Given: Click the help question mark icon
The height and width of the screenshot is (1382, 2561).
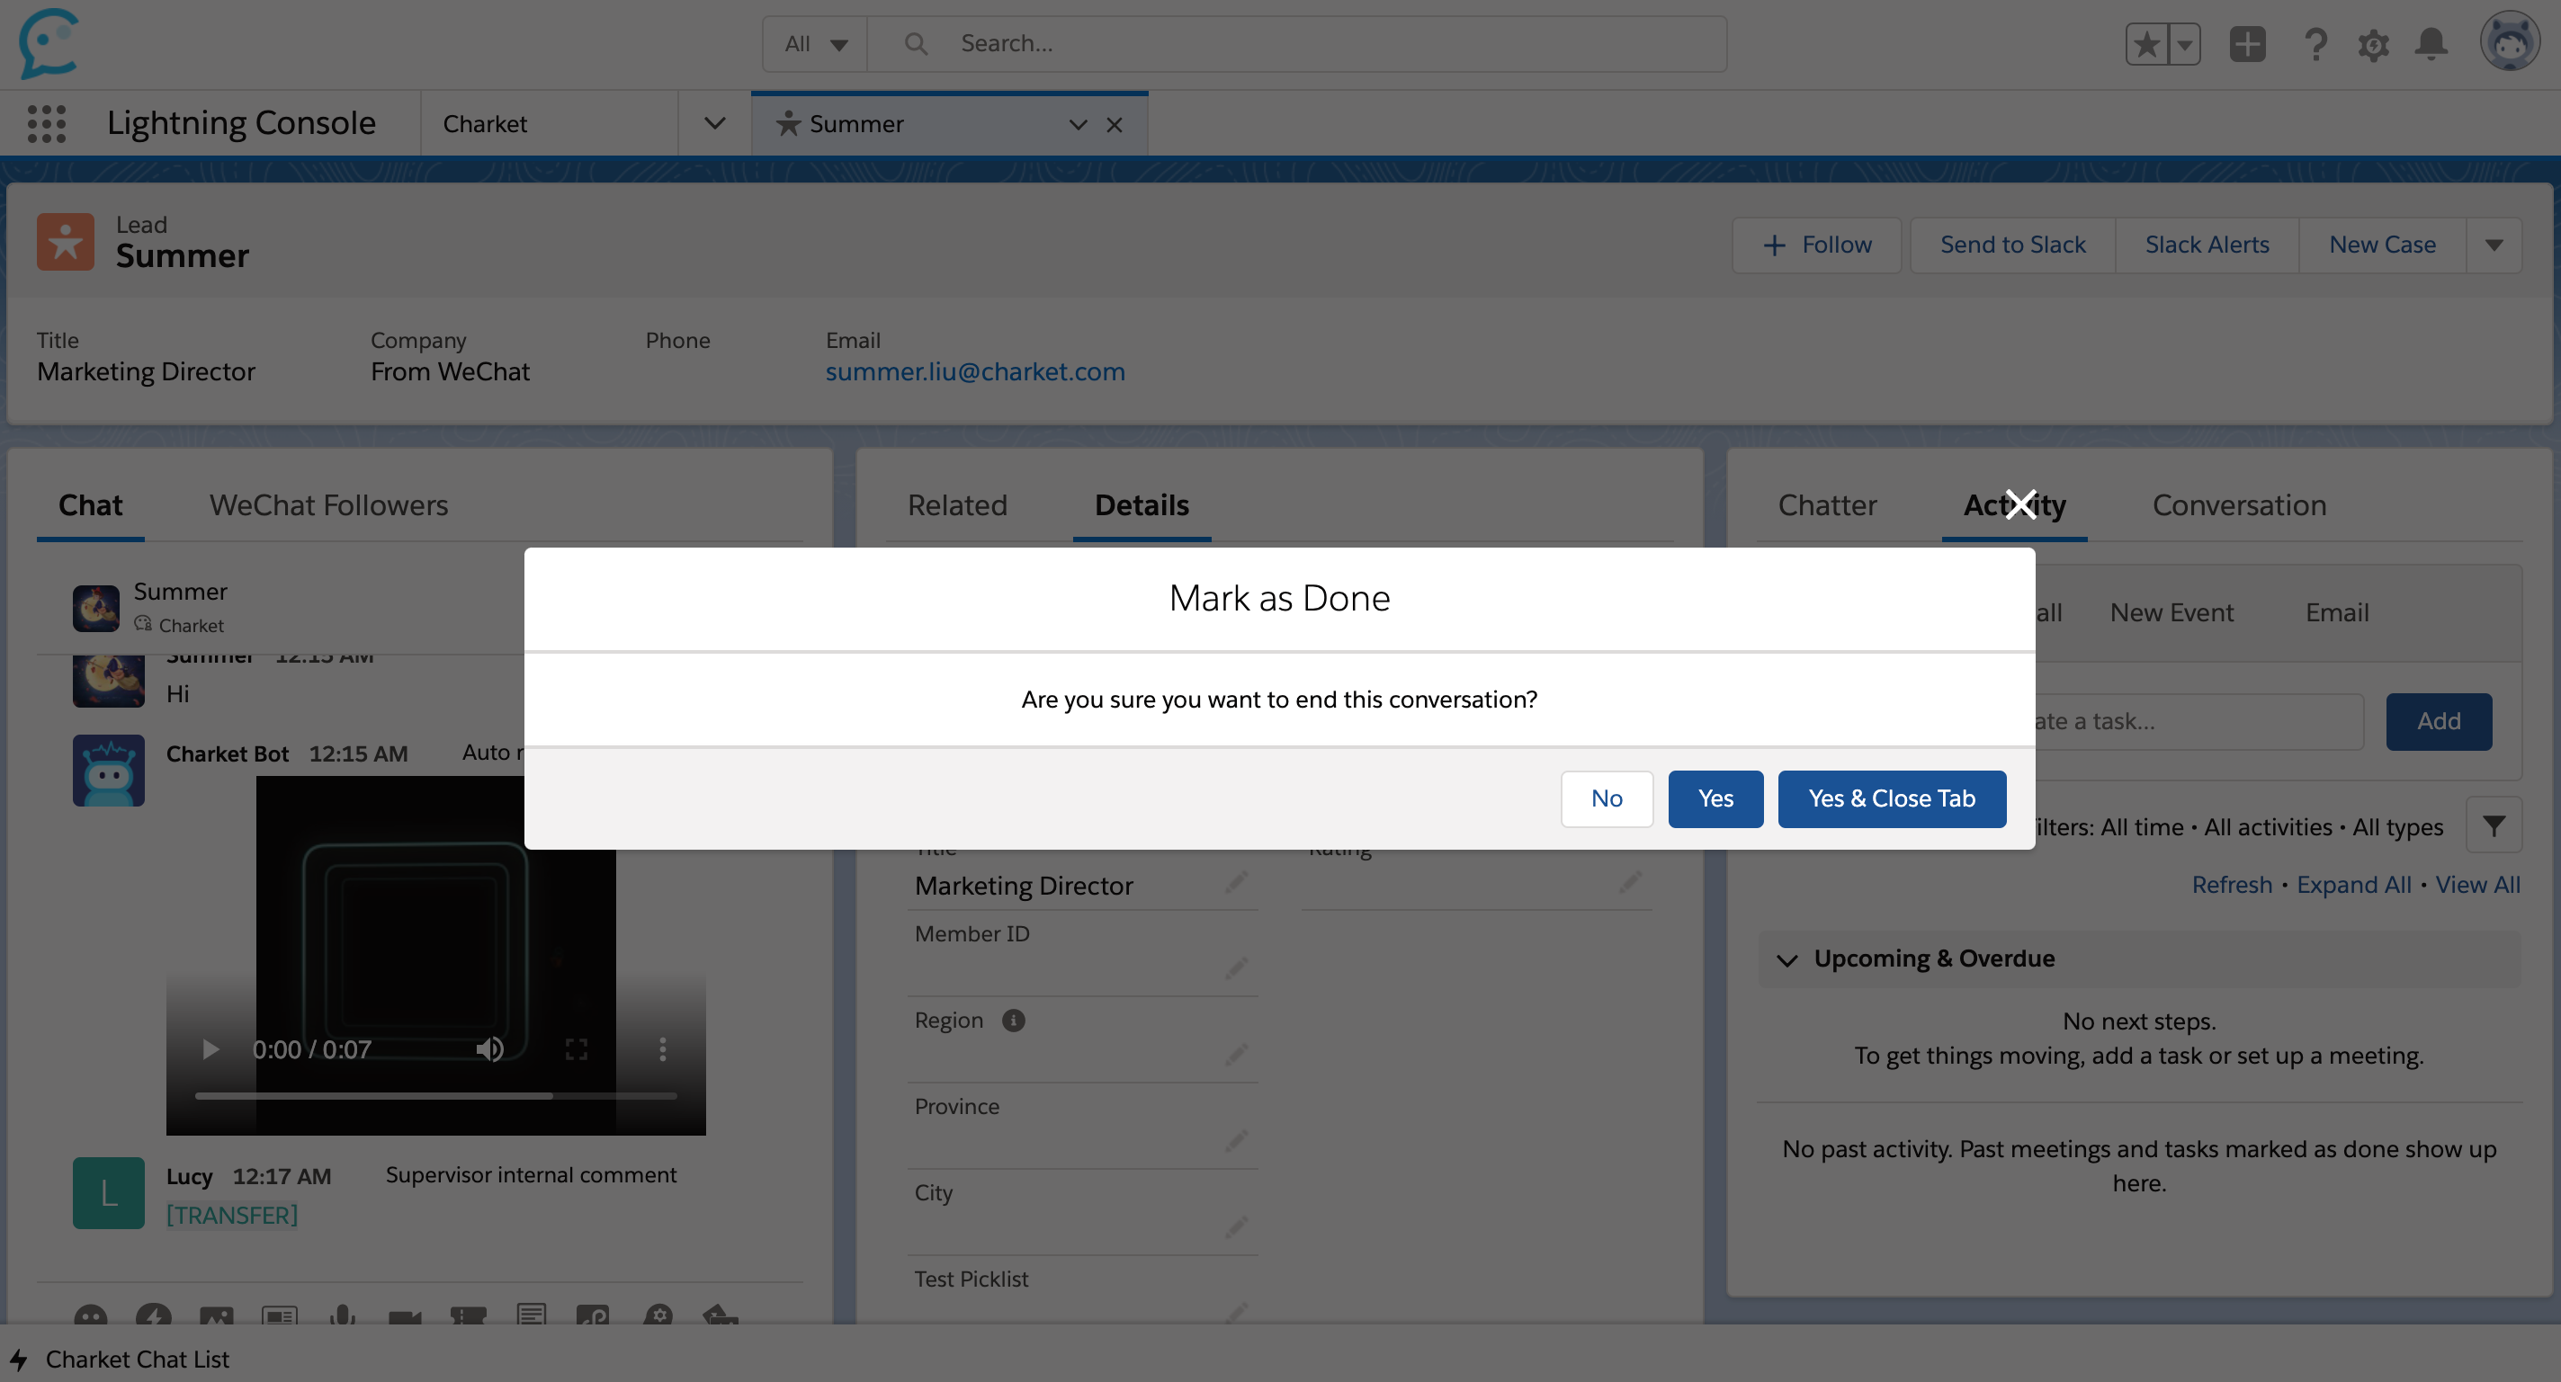Looking at the screenshot, I should tap(2315, 45).
